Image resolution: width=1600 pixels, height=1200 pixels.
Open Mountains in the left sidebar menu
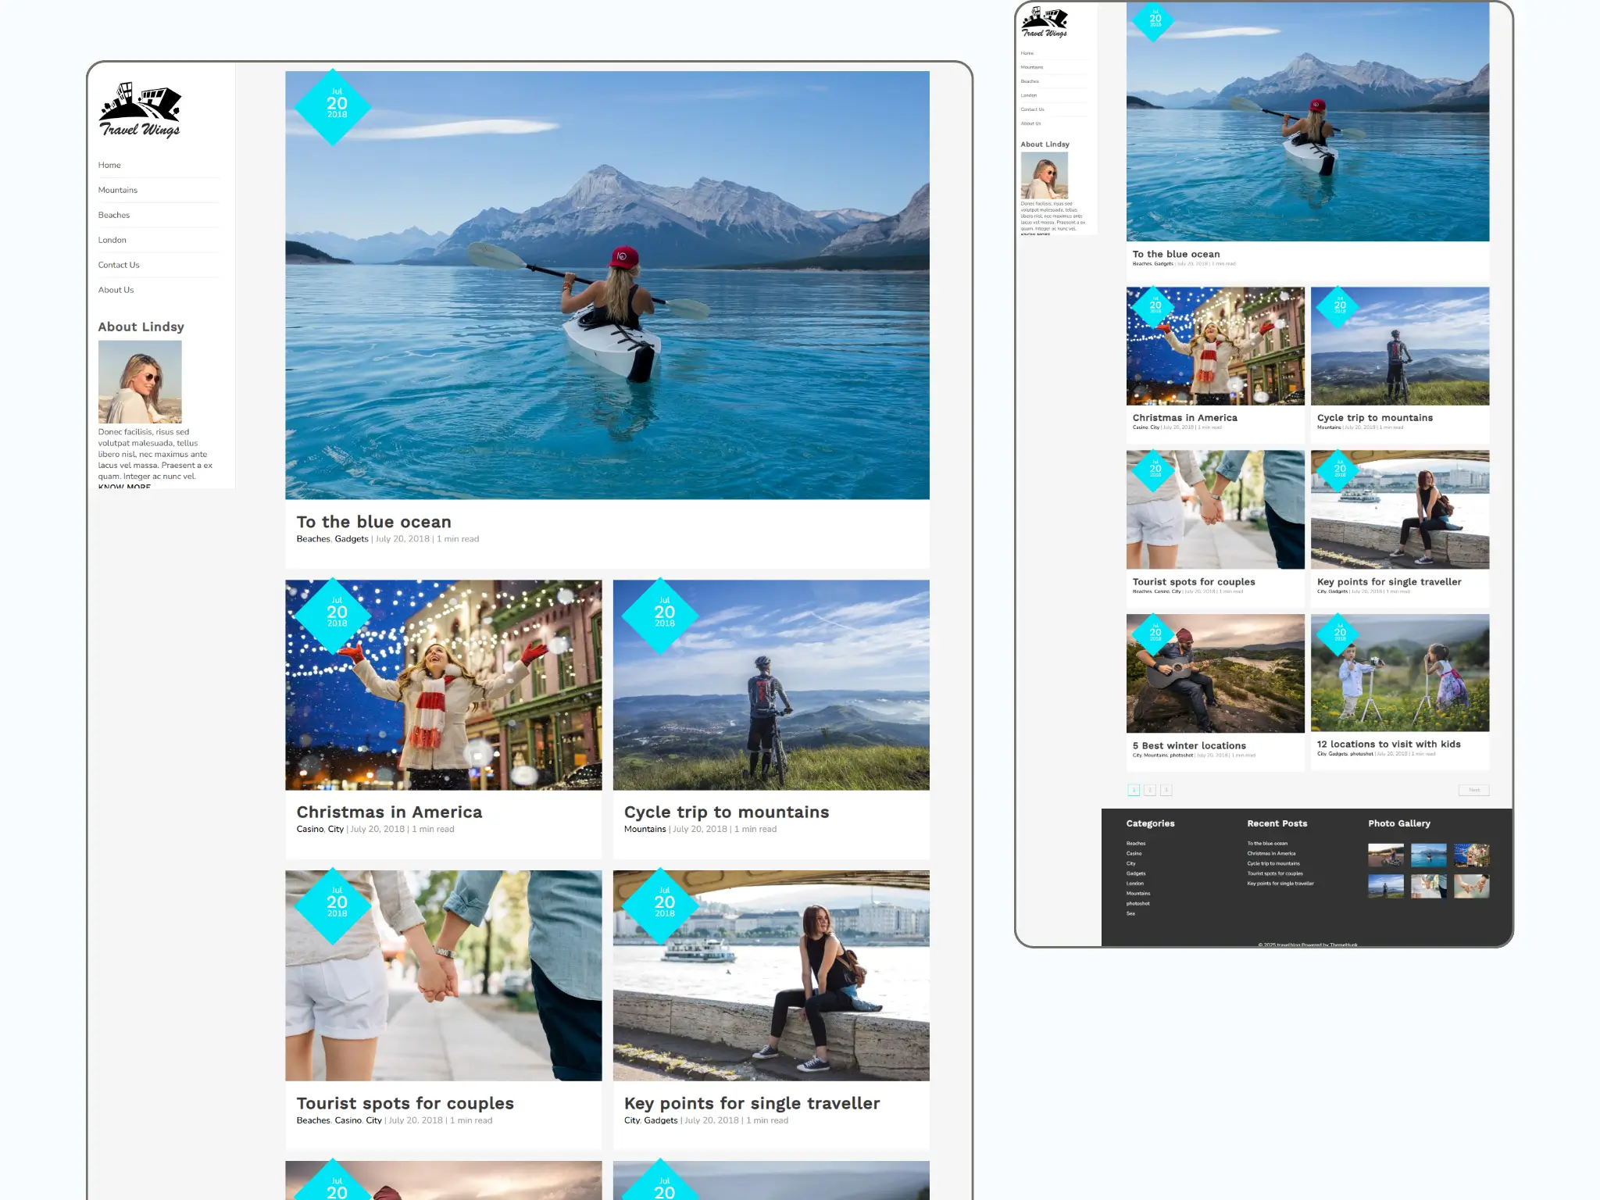coord(118,190)
